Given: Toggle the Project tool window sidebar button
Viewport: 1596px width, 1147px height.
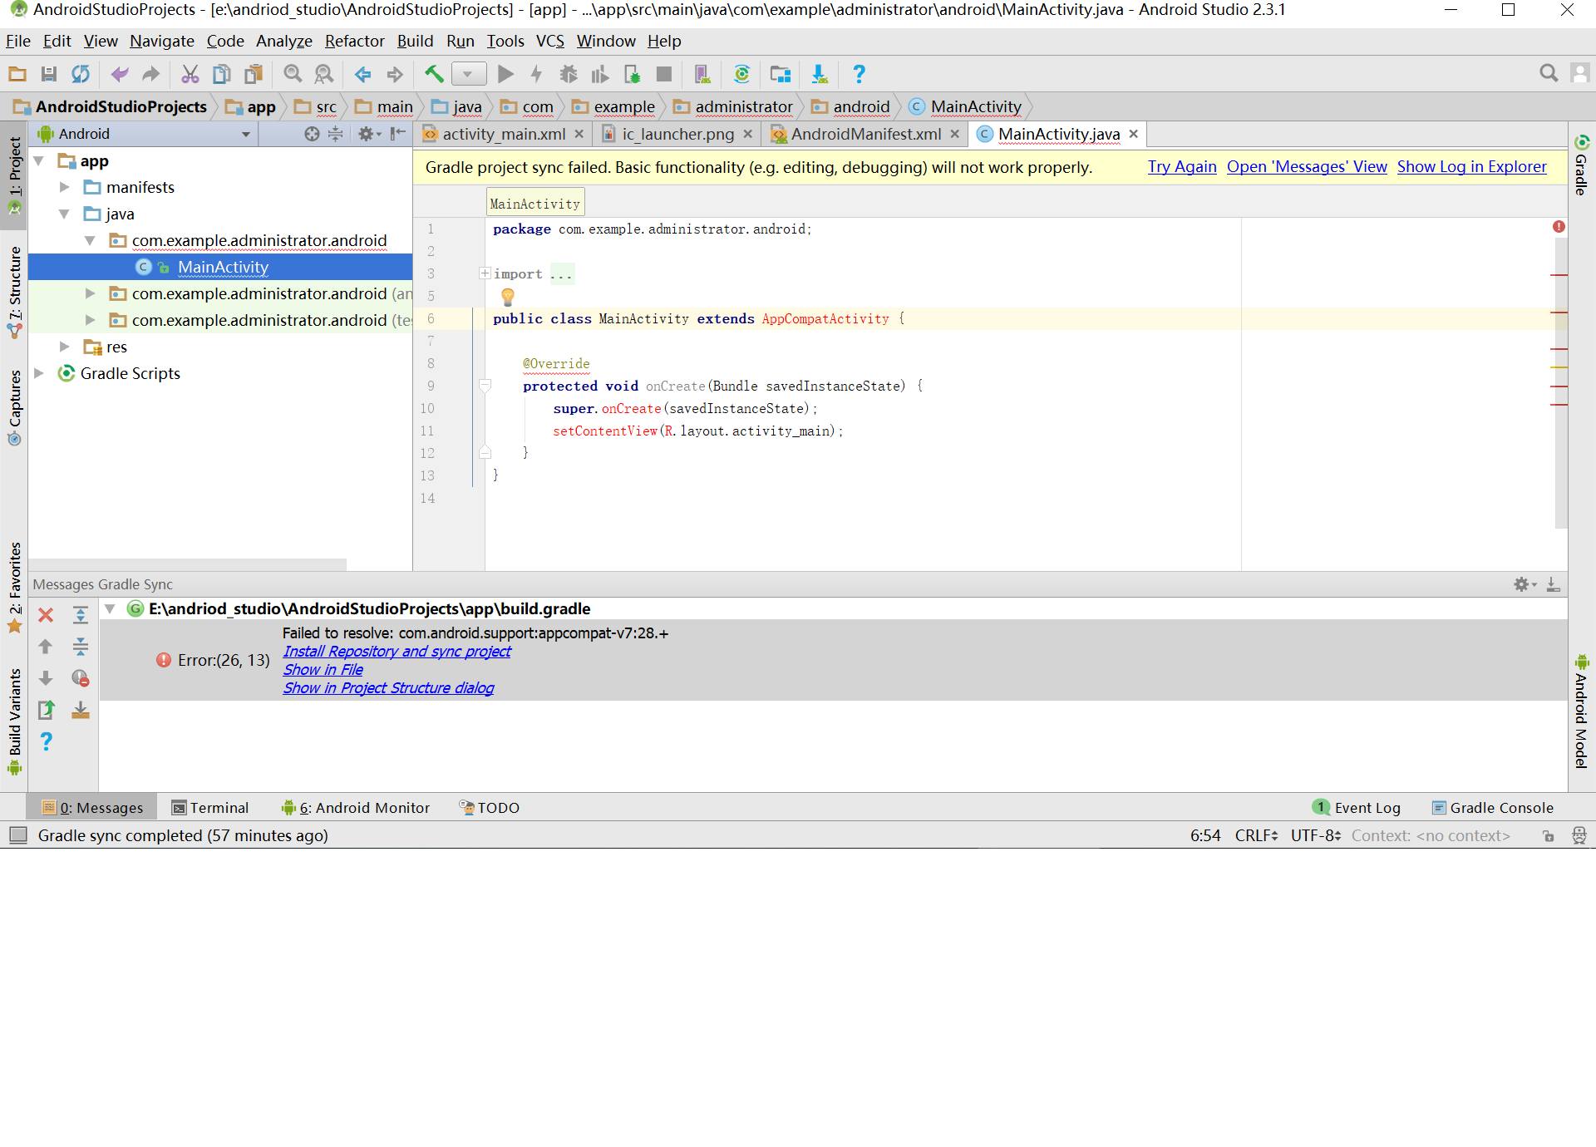Looking at the screenshot, I should [14, 175].
